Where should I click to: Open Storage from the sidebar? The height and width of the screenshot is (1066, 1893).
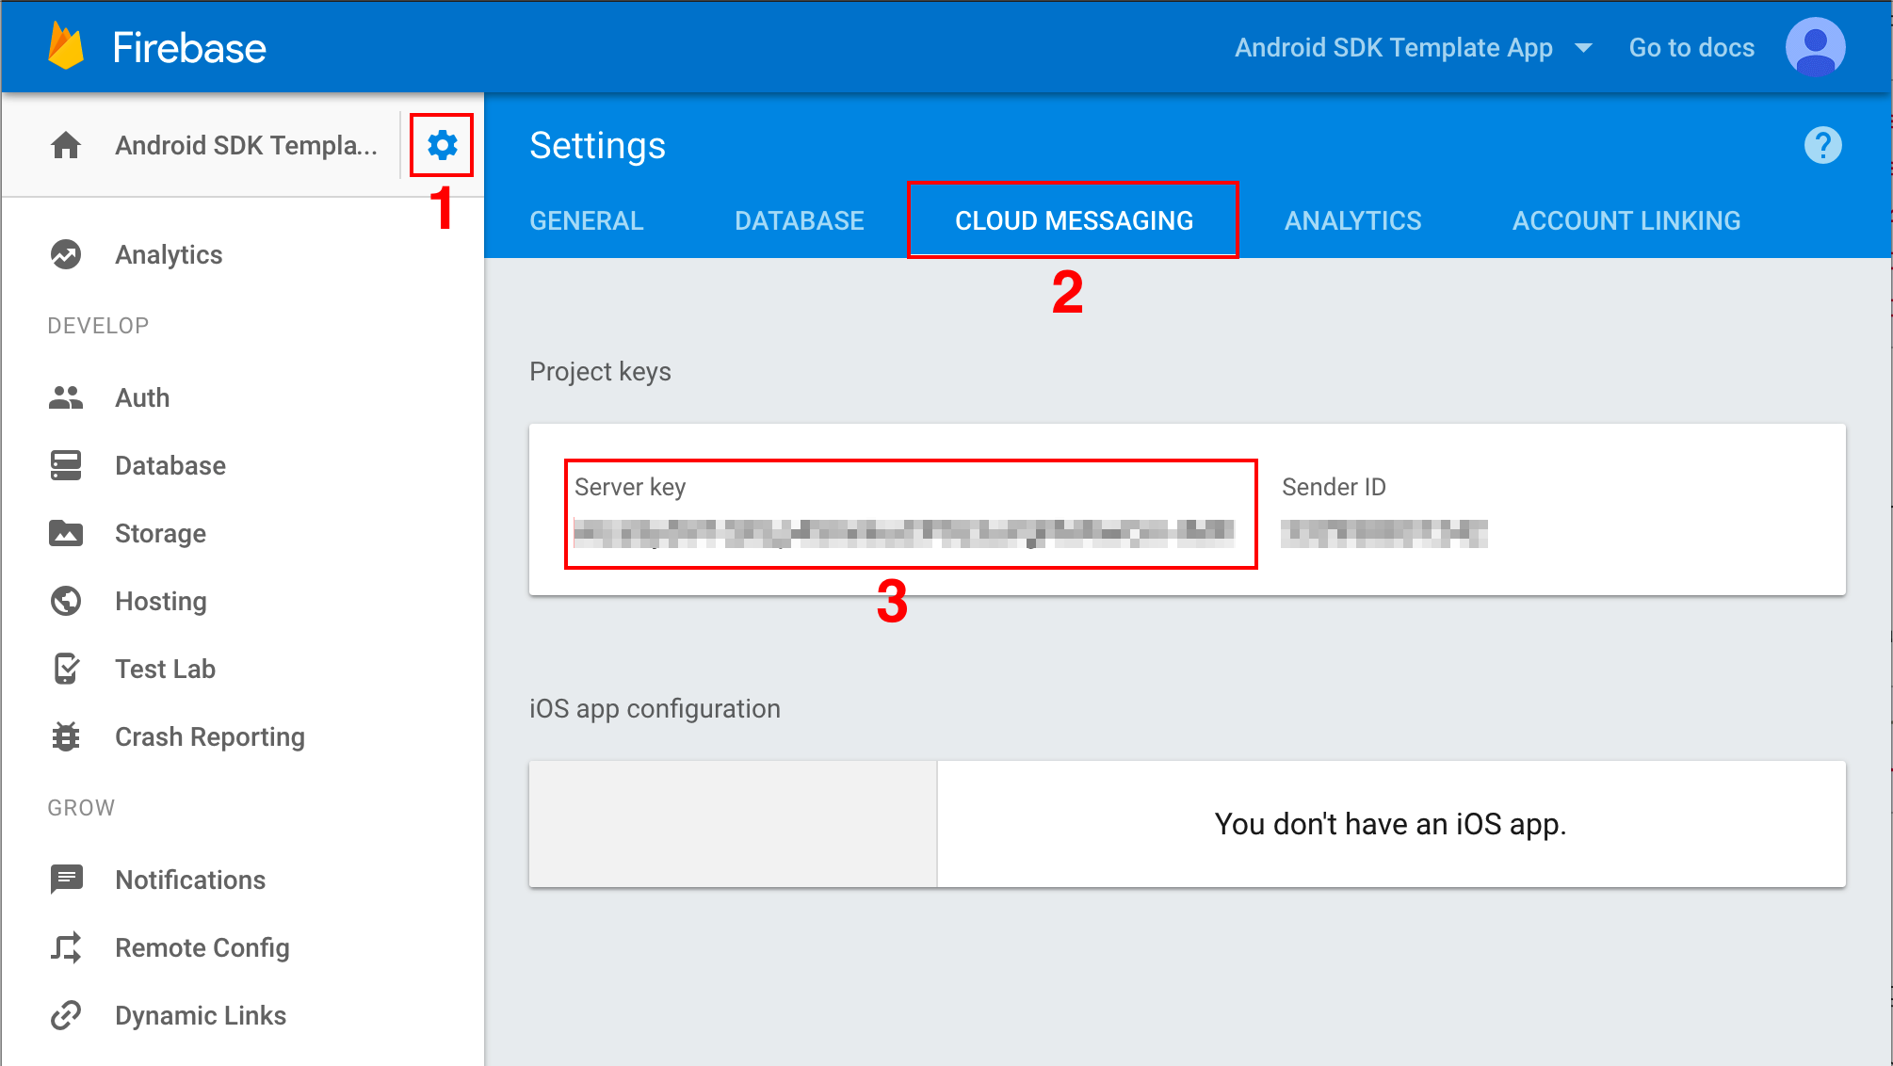(65, 533)
